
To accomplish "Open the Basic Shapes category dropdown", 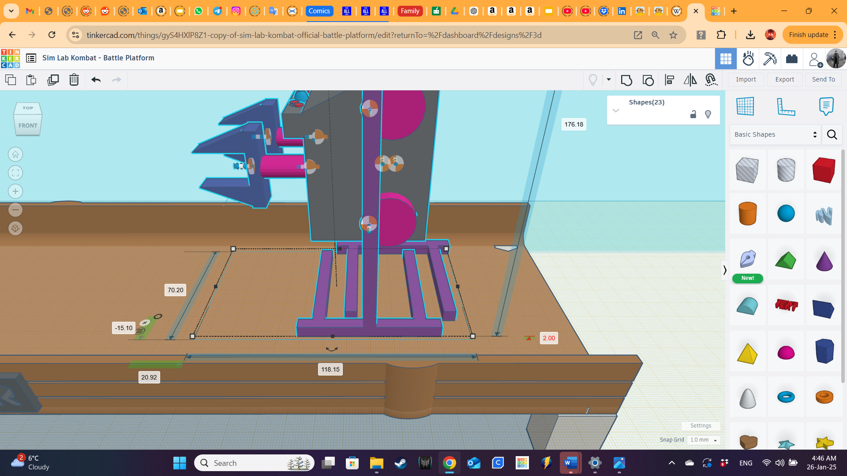I will click(x=775, y=134).
